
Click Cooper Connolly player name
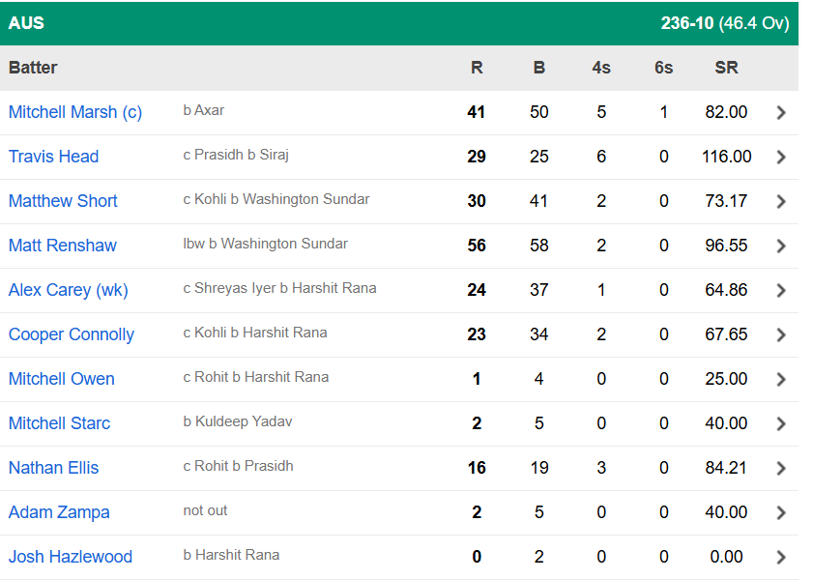[x=72, y=334]
